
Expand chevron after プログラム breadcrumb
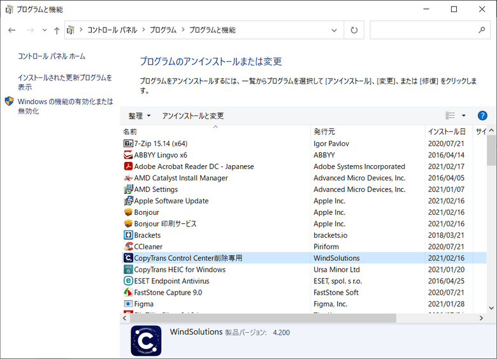tap(183, 30)
